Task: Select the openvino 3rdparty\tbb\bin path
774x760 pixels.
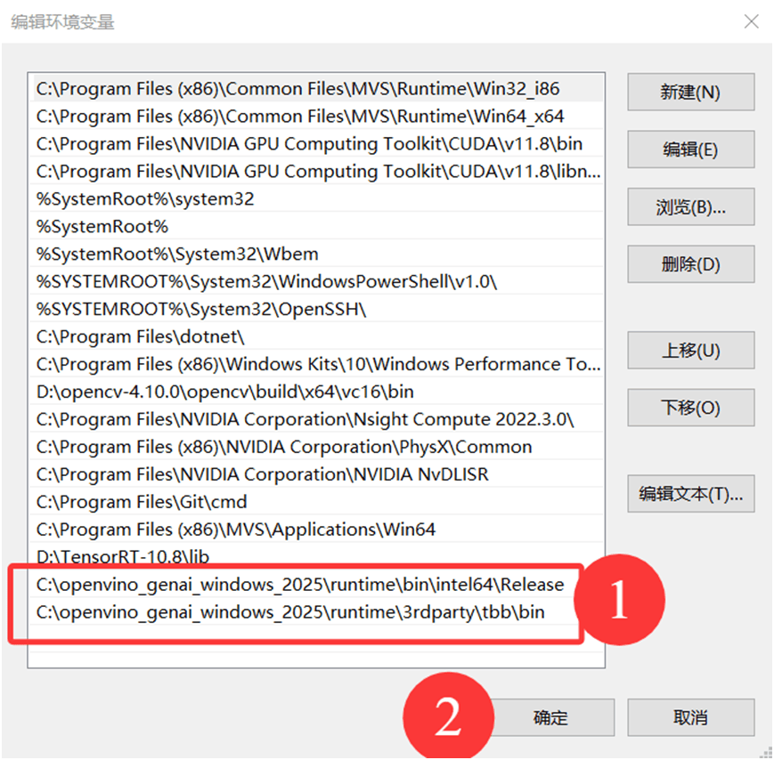Action: (316, 612)
